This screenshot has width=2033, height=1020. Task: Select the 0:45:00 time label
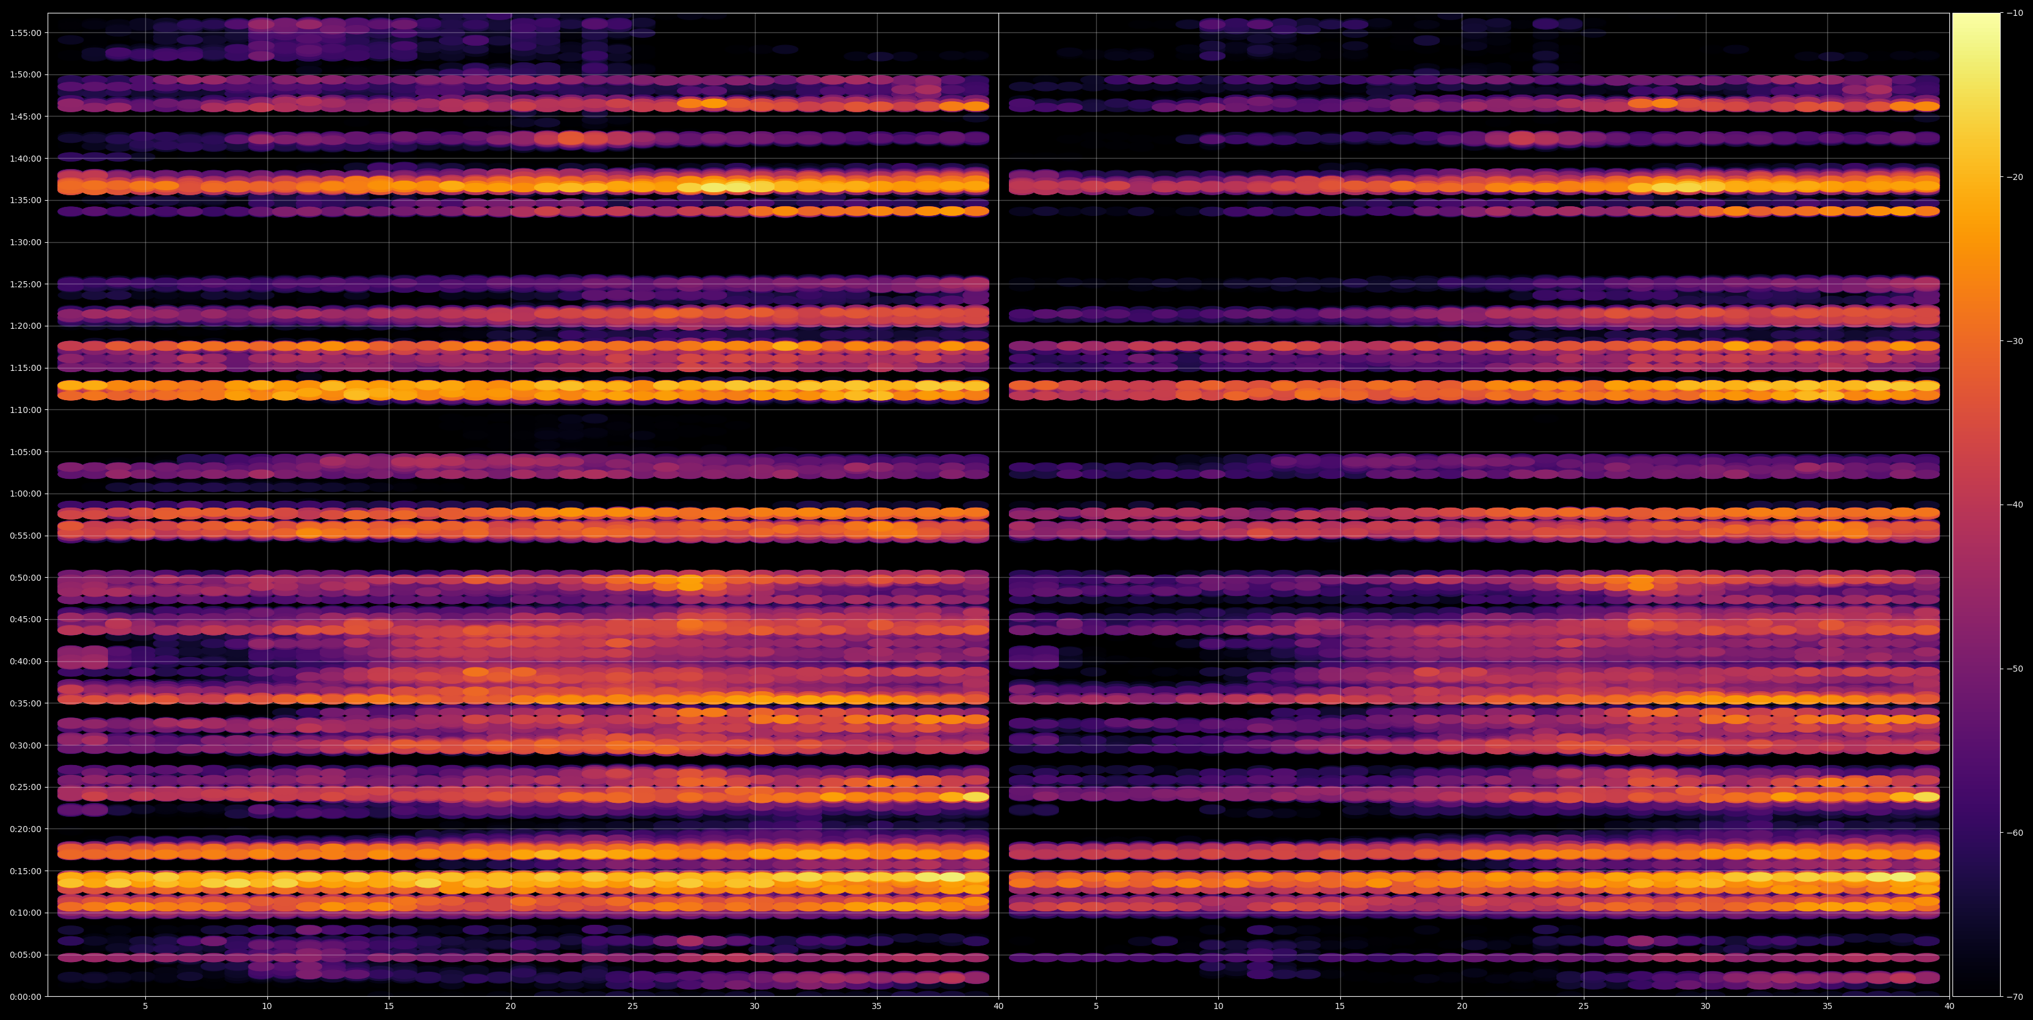pos(25,619)
